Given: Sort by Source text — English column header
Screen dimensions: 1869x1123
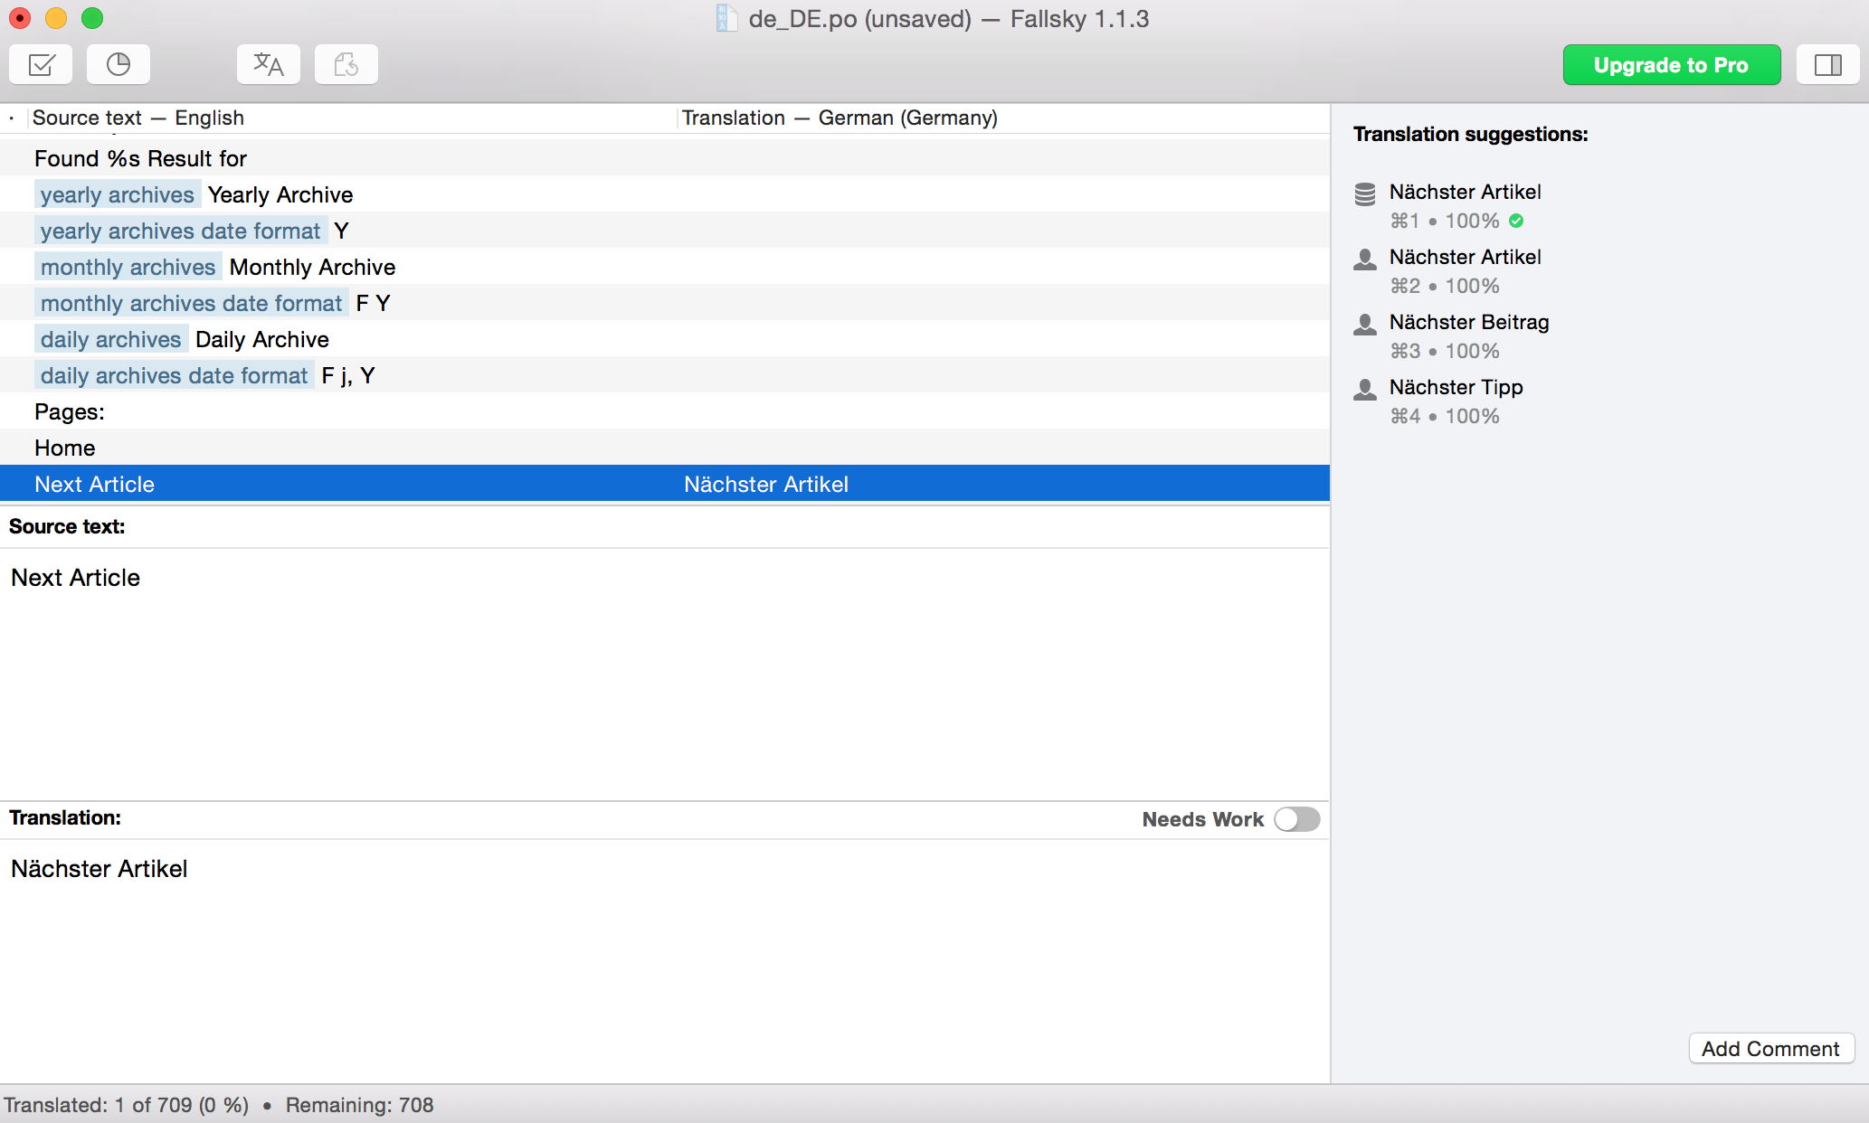Looking at the screenshot, I should point(138,118).
